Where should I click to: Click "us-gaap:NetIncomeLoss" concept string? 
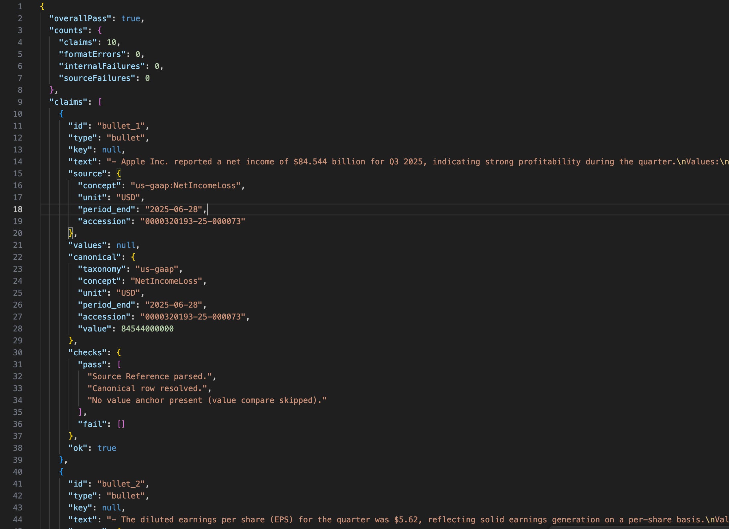pos(186,186)
